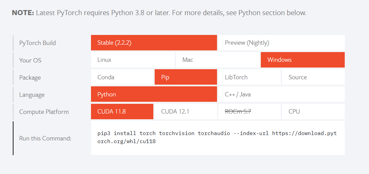Select Linux as your OS

click(132, 60)
